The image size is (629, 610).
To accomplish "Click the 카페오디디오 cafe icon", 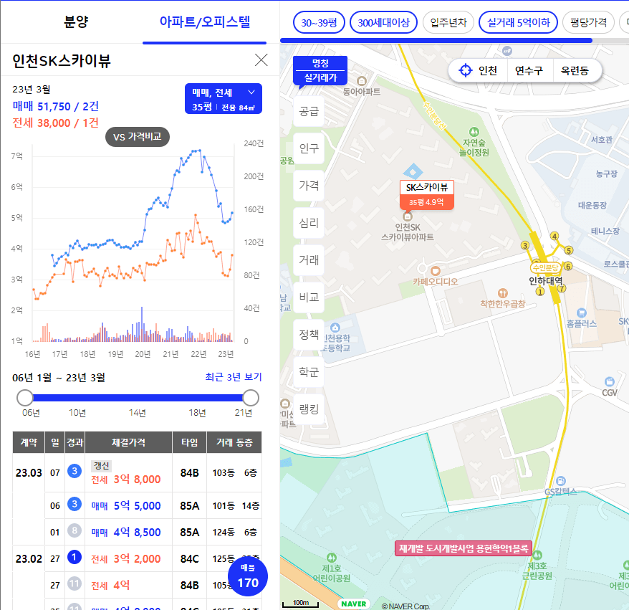I will click(x=436, y=271).
